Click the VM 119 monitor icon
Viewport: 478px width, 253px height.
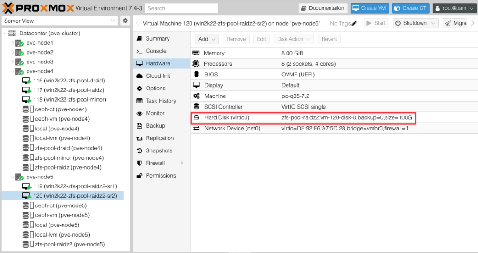click(27, 186)
